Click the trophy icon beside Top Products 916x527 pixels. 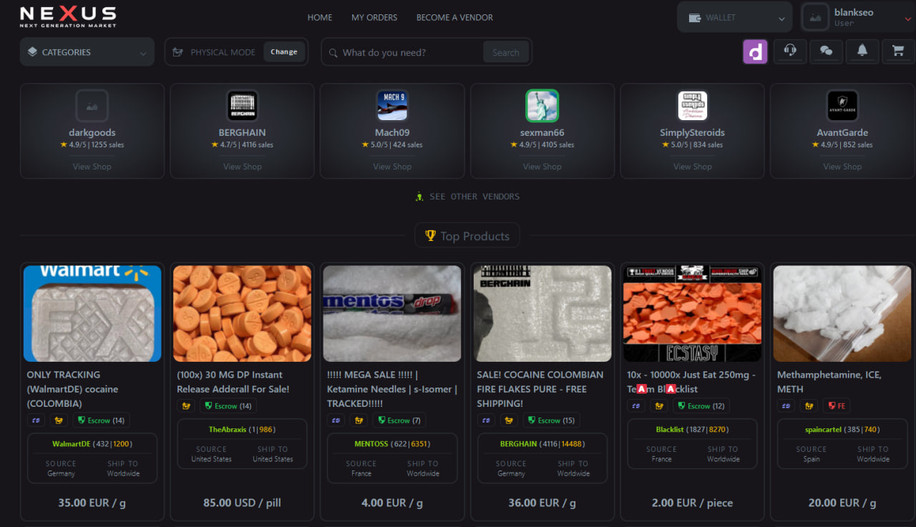[430, 235]
